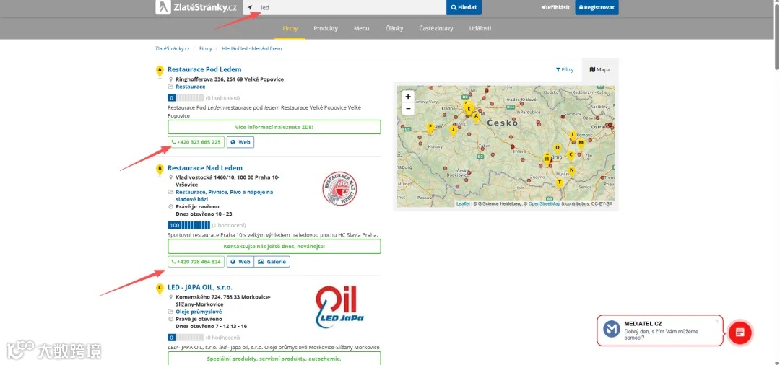Click 'Kontaktujte nás ještě dnes, neváhejte!' banner
The image size is (780, 365).
(x=274, y=246)
